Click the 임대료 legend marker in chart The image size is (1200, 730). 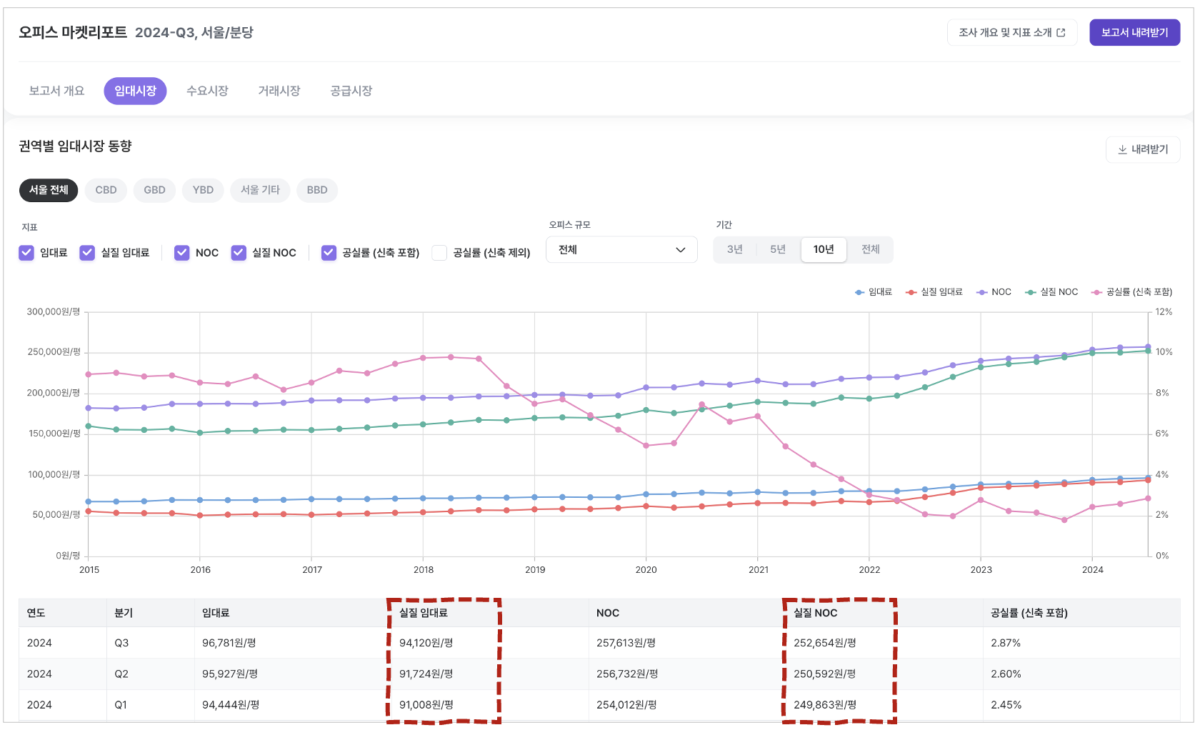click(859, 292)
